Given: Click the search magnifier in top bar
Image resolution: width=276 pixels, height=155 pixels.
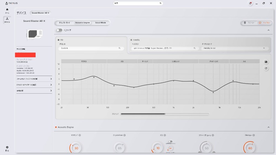Looking at the screenshot, I should pyautogui.click(x=160, y=3).
